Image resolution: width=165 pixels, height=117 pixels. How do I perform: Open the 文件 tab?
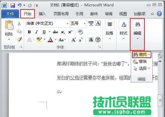click(x=10, y=14)
